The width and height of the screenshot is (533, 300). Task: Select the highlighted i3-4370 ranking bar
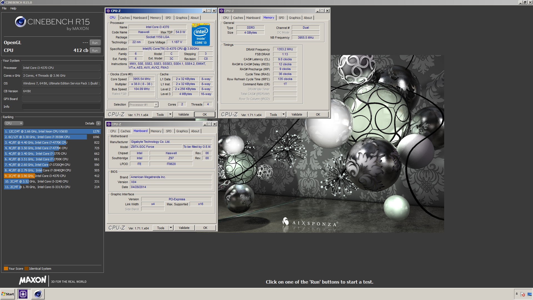[52, 176]
